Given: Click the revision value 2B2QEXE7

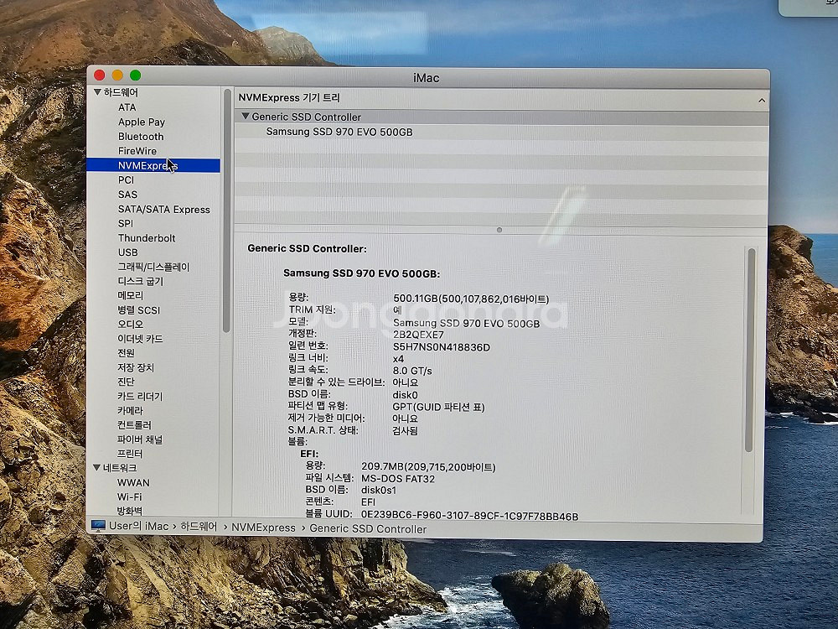Looking at the screenshot, I should click(418, 335).
